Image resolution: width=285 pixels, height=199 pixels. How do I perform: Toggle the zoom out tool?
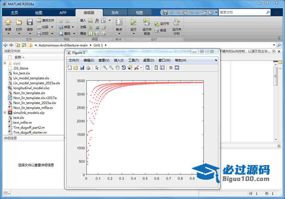point(111,68)
